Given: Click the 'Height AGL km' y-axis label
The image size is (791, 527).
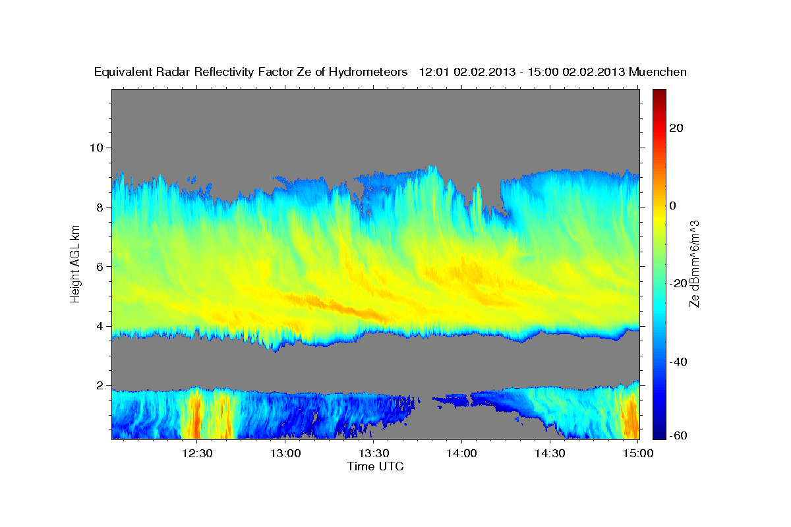Looking at the screenshot, I should pos(76,265).
